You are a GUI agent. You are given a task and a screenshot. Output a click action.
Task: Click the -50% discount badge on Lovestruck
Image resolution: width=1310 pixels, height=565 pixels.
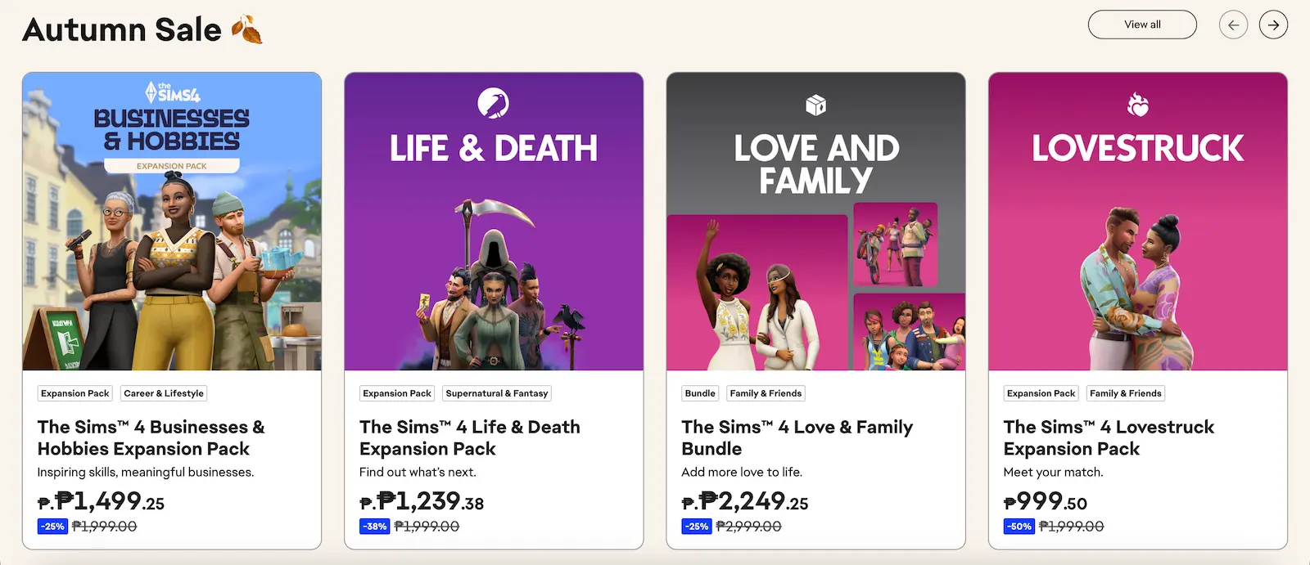[x=1019, y=527]
